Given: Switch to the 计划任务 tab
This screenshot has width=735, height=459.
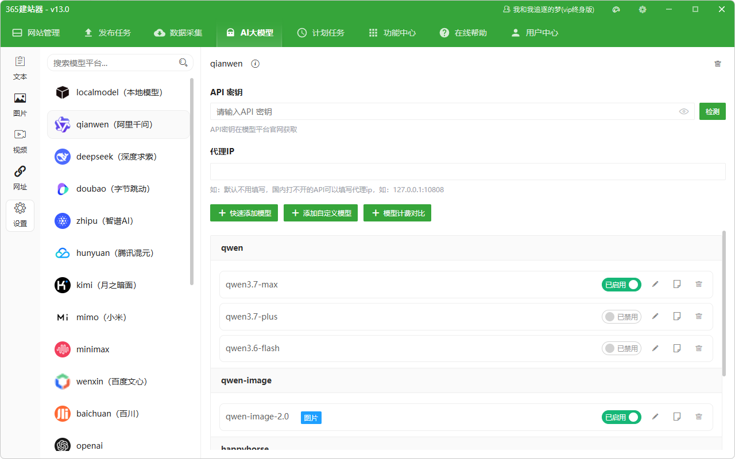Looking at the screenshot, I should pos(321,33).
